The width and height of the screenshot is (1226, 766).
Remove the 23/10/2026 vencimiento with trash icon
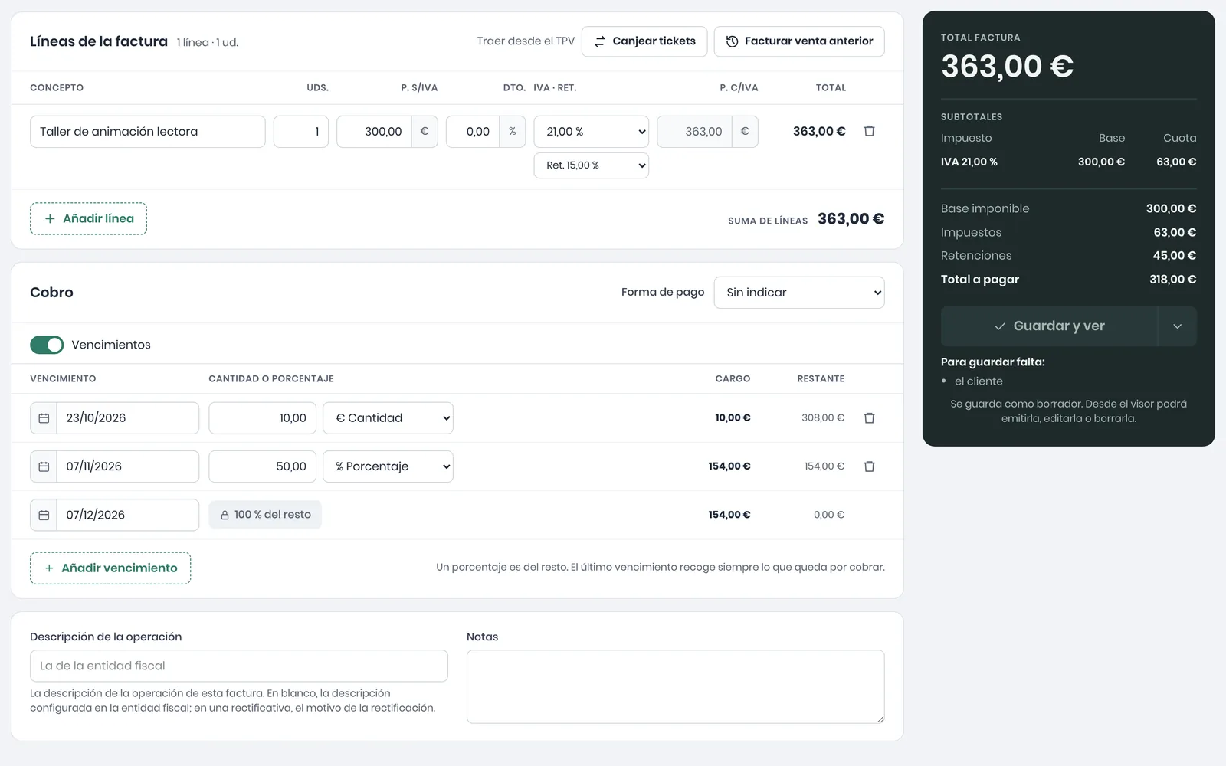tap(869, 418)
